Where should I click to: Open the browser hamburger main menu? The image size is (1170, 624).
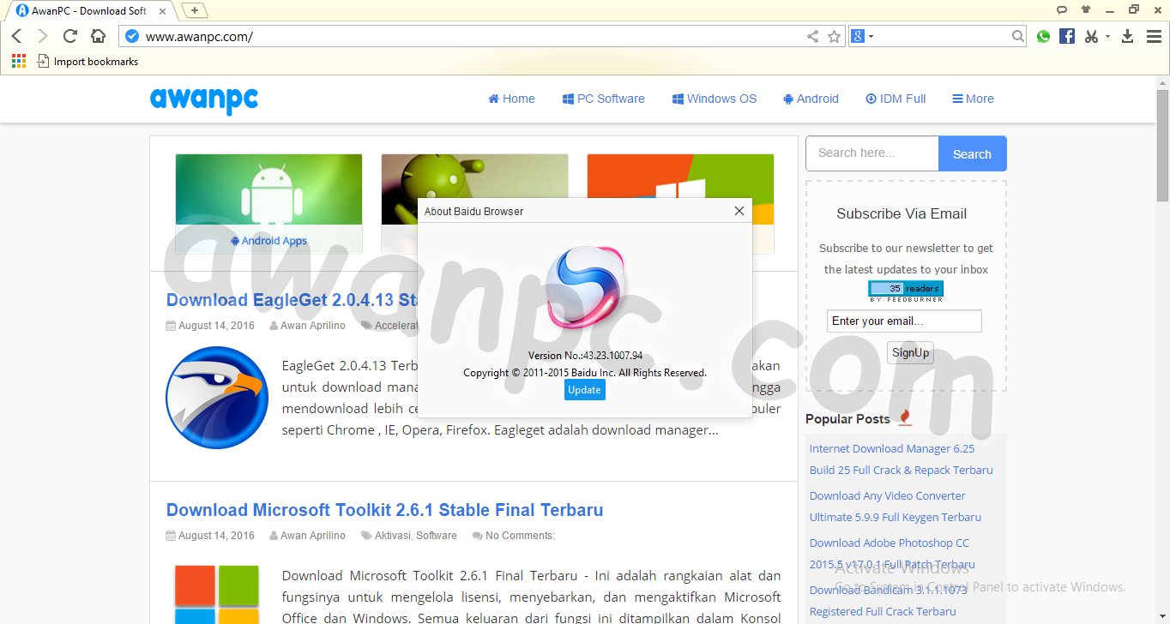1154,36
